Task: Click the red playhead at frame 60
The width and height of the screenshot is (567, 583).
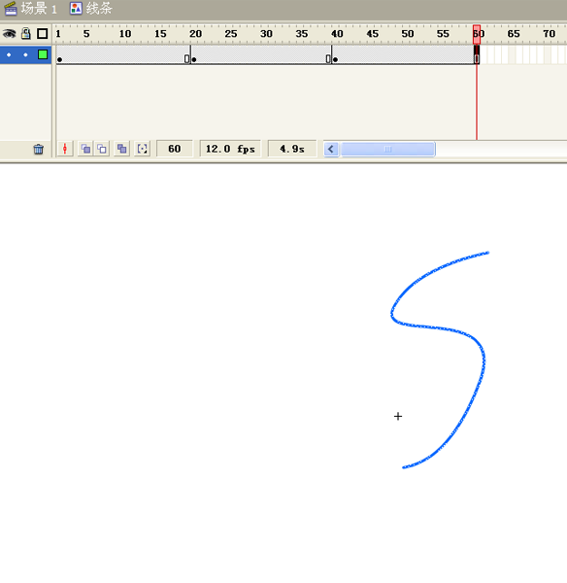Action: coord(477,34)
